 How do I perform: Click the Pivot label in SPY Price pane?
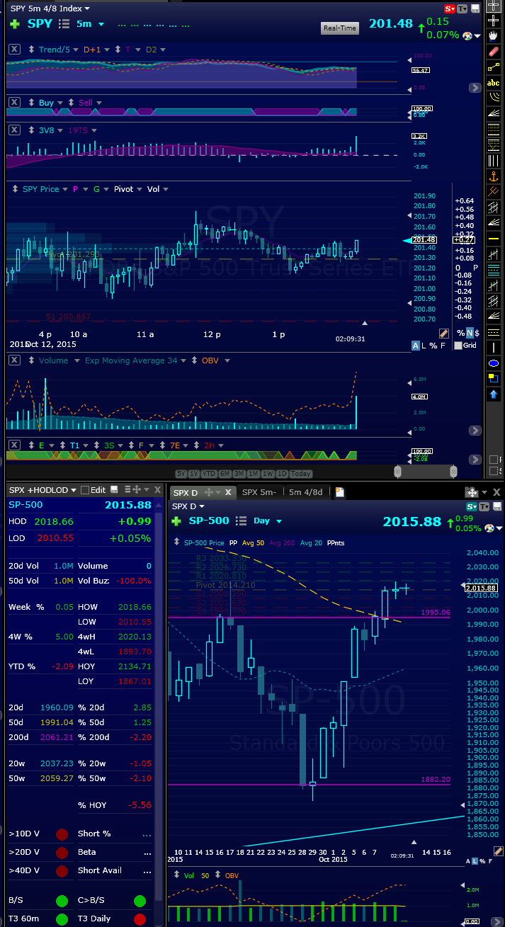[x=124, y=189]
